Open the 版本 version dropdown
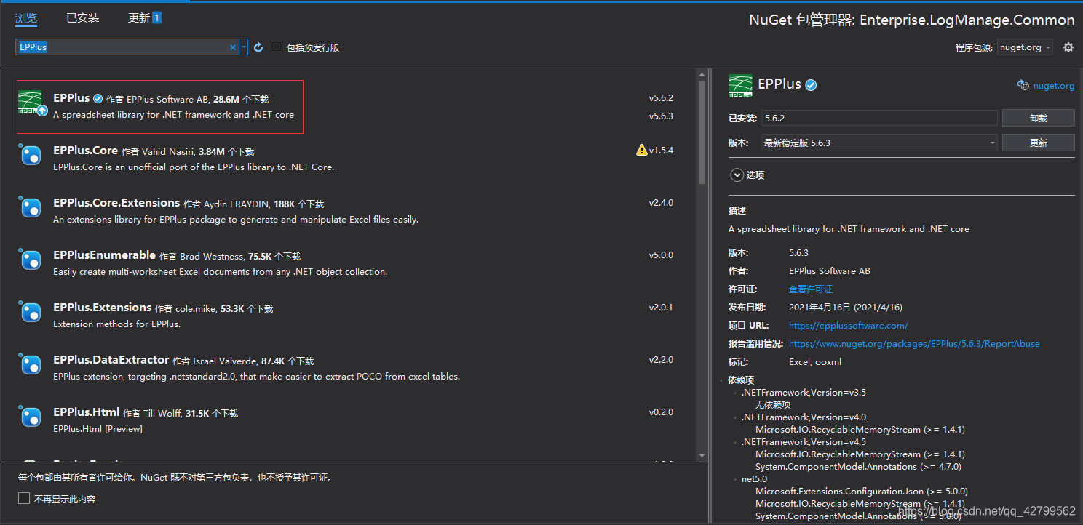This screenshot has height=525, width=1083. point(879,143)
